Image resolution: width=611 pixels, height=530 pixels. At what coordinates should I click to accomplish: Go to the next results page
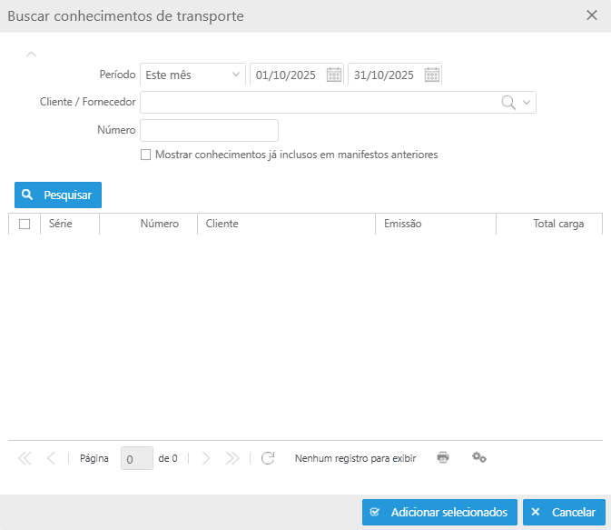(206, 458)
